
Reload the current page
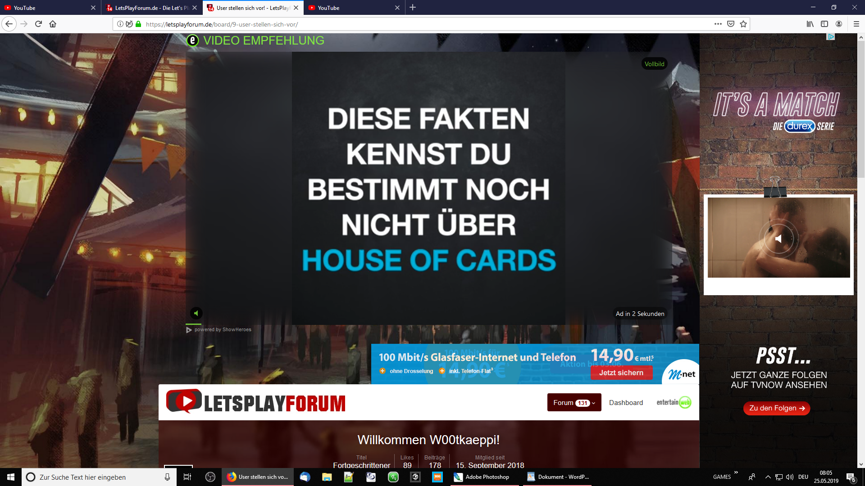(x=38, y=24)
